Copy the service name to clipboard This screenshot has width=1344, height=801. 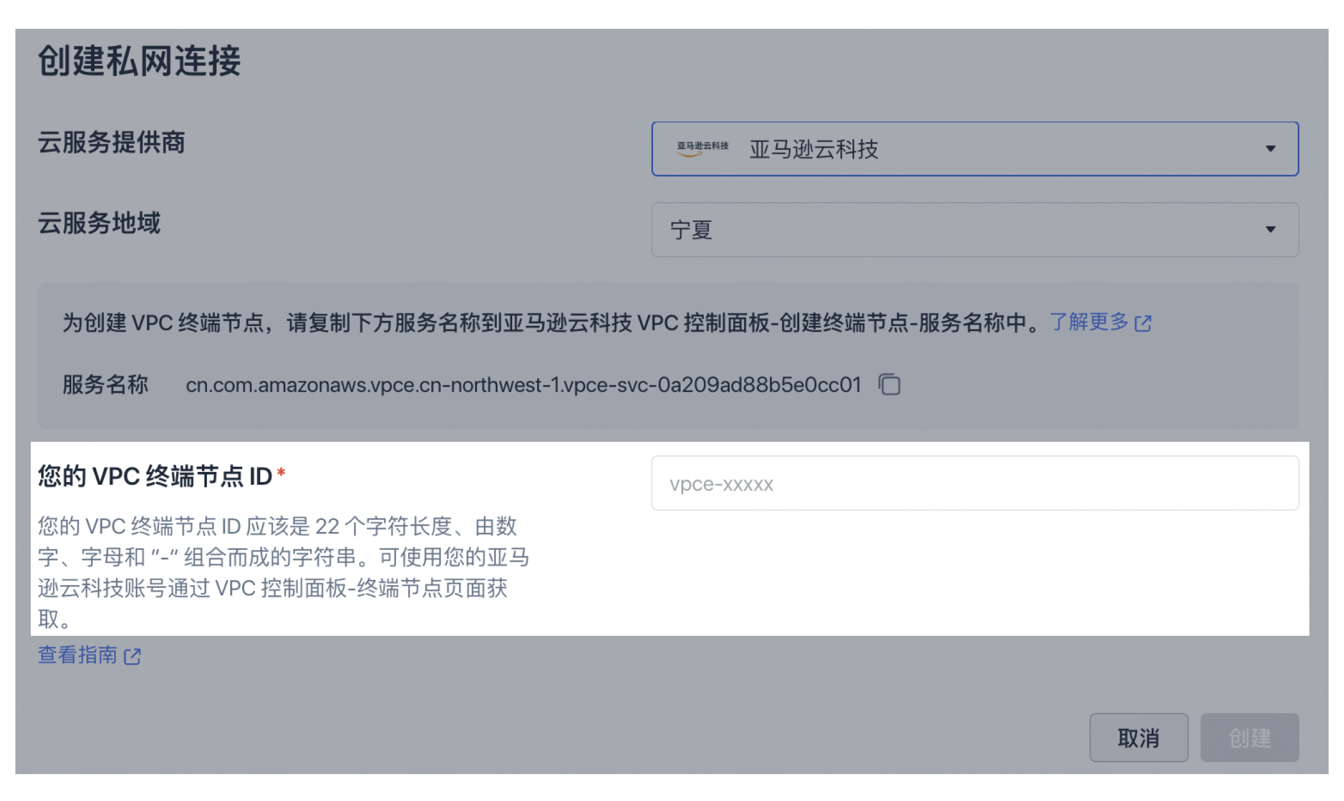tap(889, 385)
